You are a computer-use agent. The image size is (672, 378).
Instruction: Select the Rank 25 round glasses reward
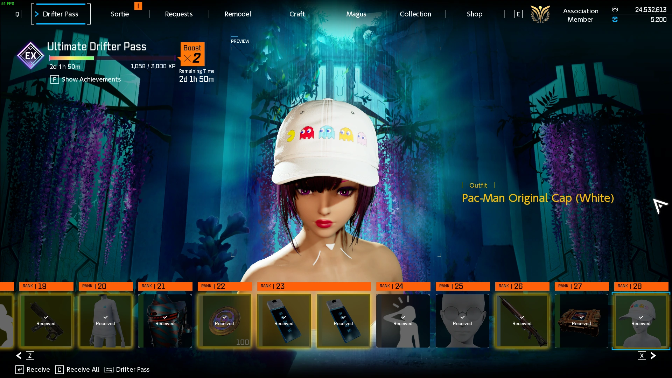tap(462, 321)
